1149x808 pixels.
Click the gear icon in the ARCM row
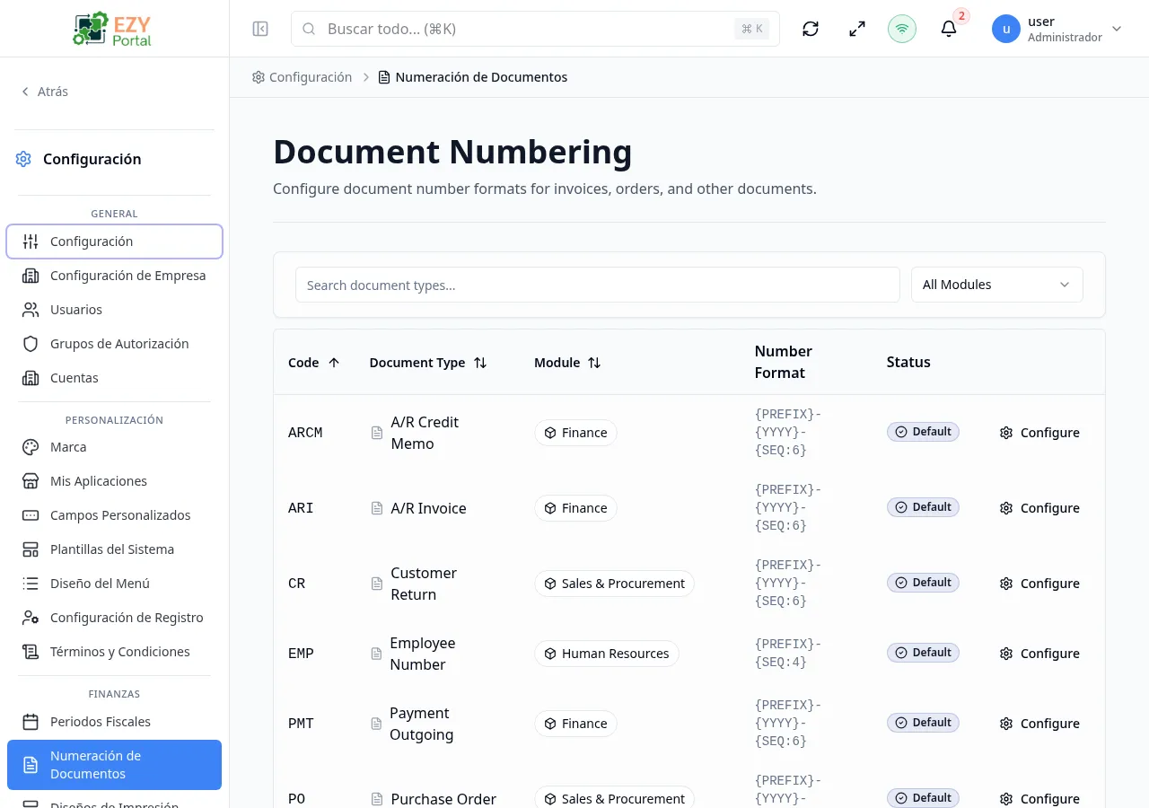tap(1006, 433)
